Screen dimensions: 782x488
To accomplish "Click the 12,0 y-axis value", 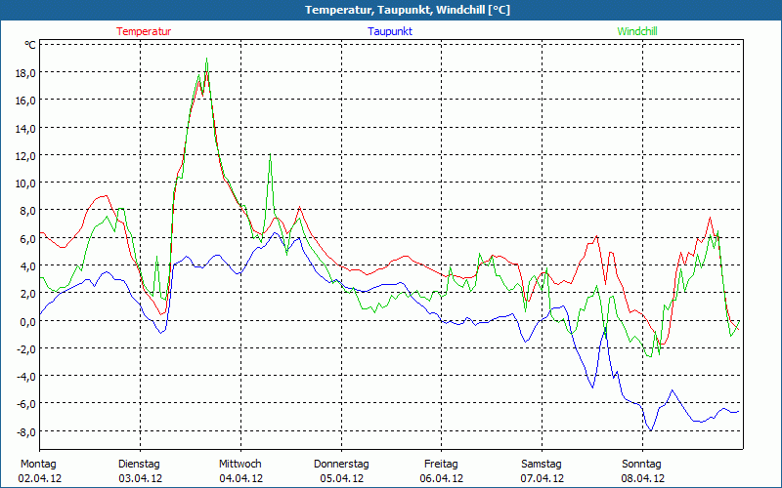I will pos(26,156).
